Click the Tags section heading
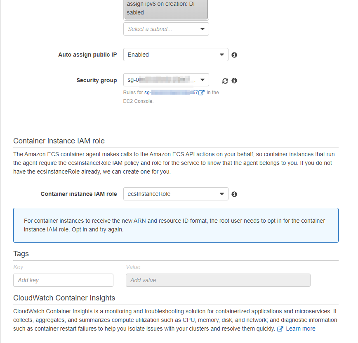358x343 pixels. tap(21, 254)
